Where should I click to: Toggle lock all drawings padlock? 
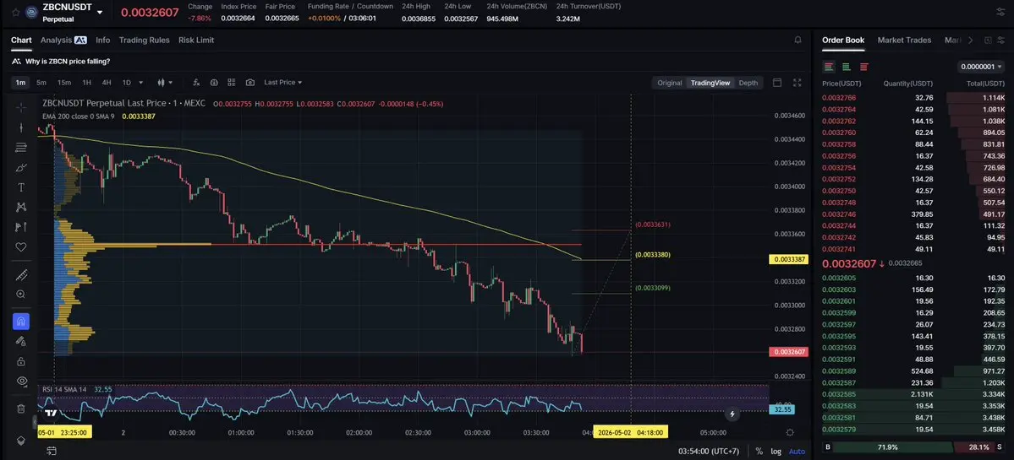click(x=20, y=361)
